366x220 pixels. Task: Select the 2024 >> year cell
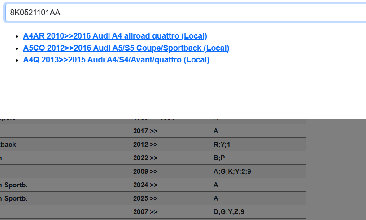click(x=145, y=185)
